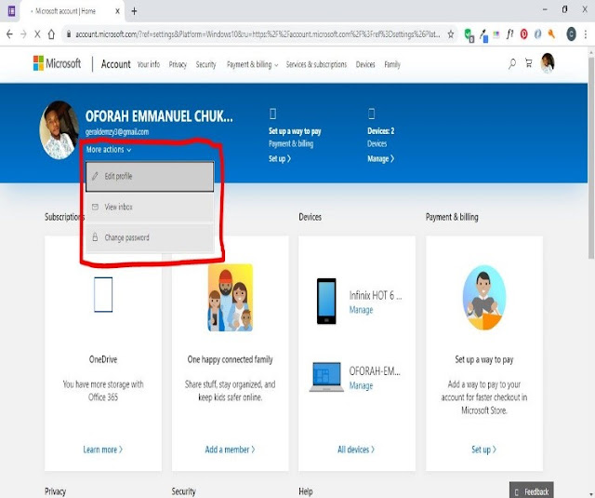Go to browser home page icon
The image size is (595, 498).
pos(51,34)
